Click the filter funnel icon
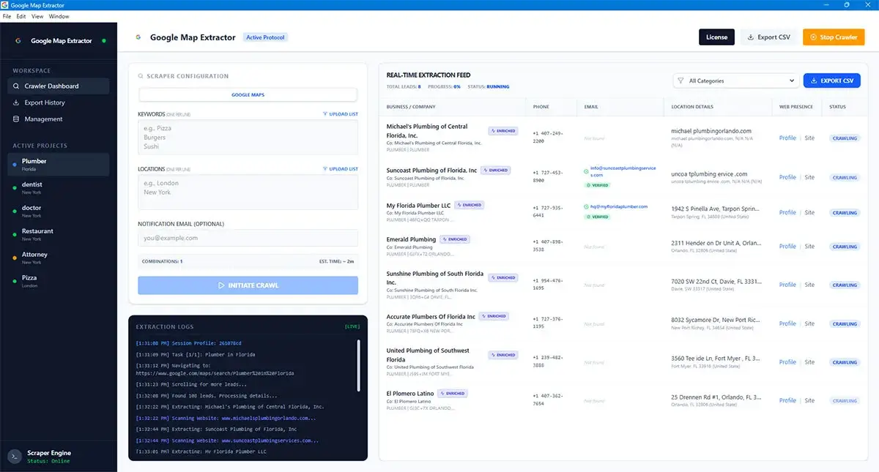 coord(680,80)
